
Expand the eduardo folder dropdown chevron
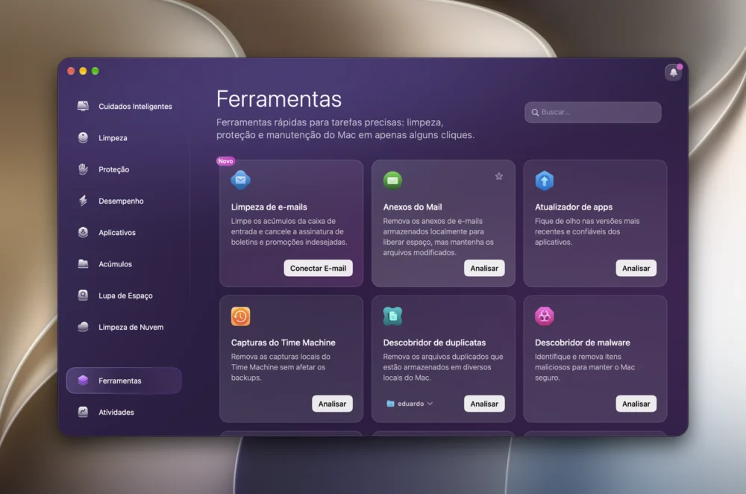tap(430, 404)
